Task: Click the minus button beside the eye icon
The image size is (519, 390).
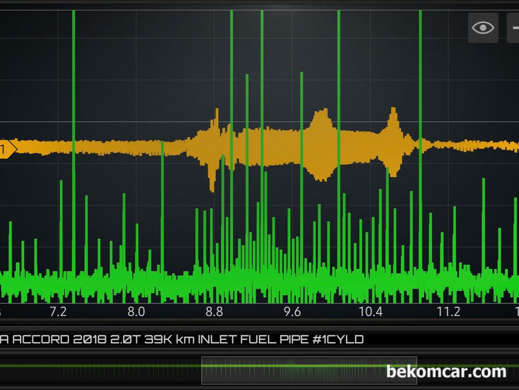Action: click(513, 28)
